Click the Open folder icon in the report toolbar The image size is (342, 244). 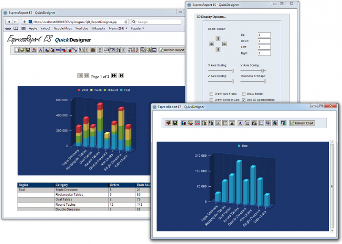tap(22, 50)
